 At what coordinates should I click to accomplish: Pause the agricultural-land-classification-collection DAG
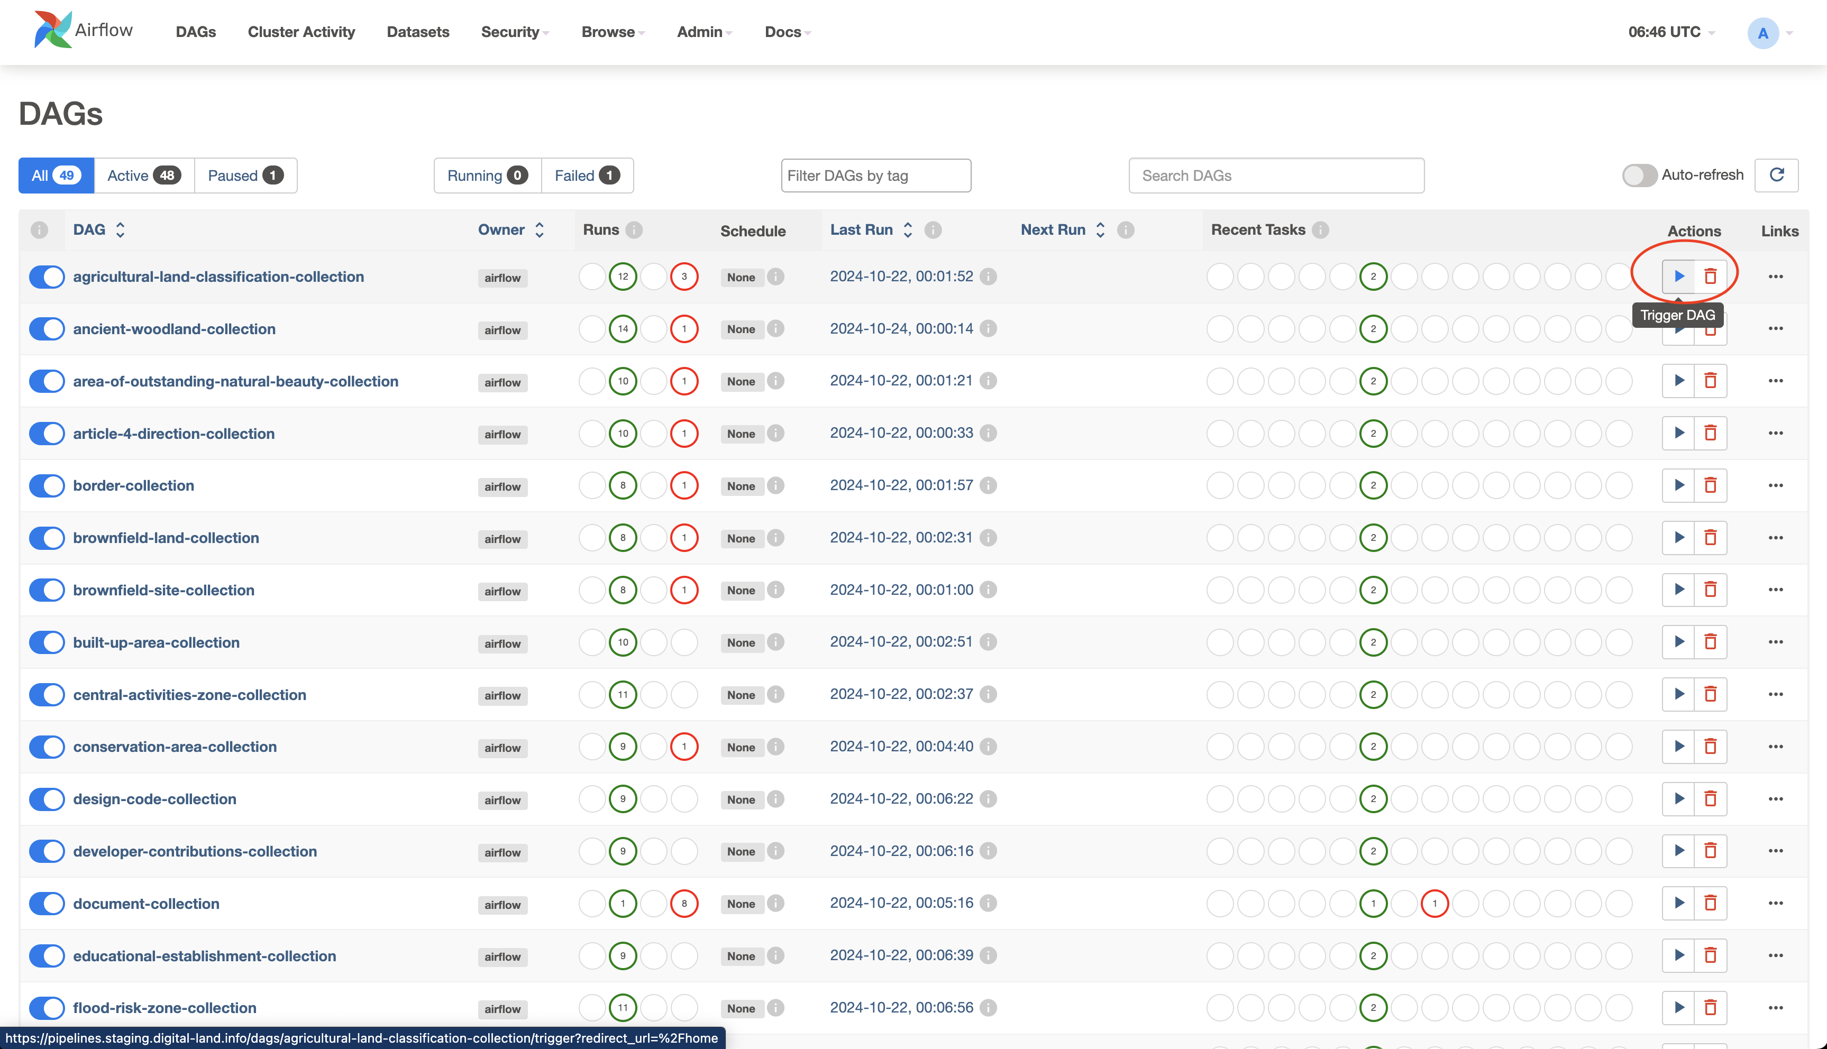[x=47, y=277]
